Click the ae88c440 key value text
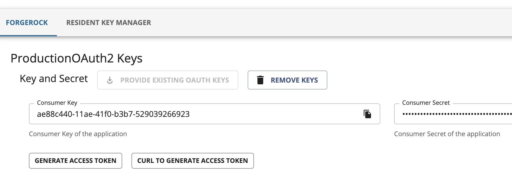The image size is (512, 175). (x=113, y=114)
